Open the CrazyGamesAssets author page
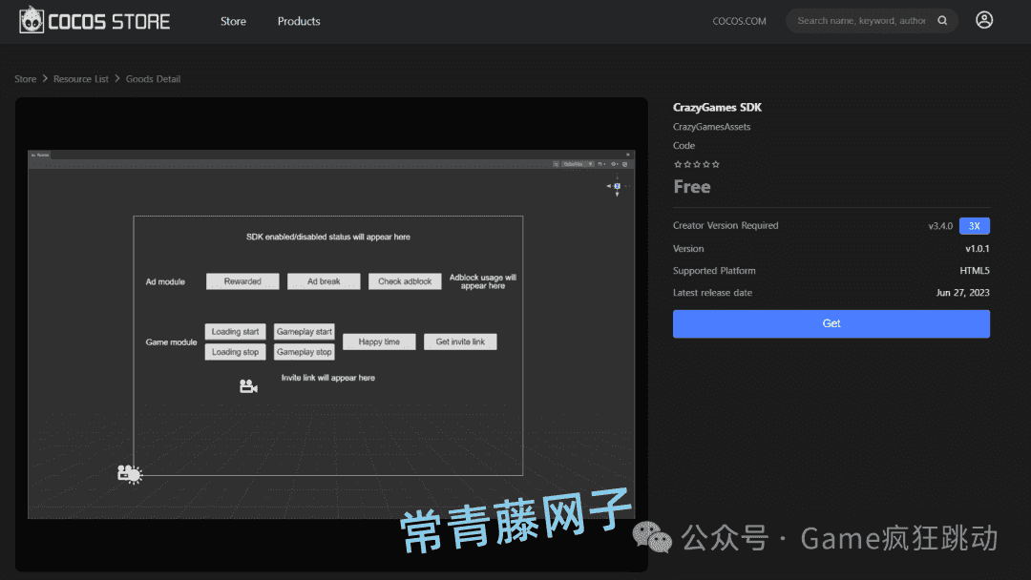This screenshot has height=580, width=1031. click(711, 127)
